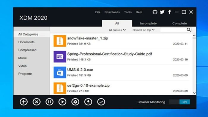Switch to the Incomplete tab

[148, 23]
